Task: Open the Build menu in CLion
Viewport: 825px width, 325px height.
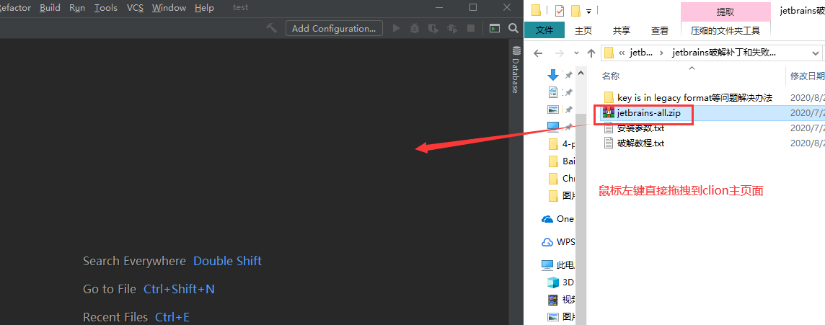Action: tap(50, 8)
